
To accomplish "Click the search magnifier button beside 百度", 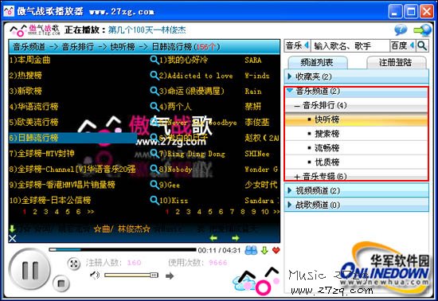I will 422,46.
